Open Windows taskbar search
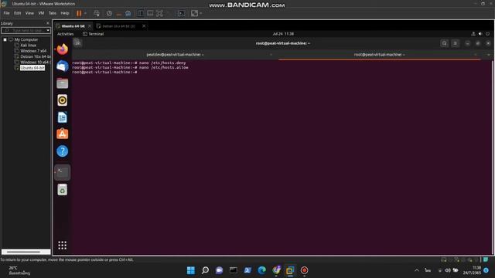This screenshot has width=495, height=278. pos(205,270)
